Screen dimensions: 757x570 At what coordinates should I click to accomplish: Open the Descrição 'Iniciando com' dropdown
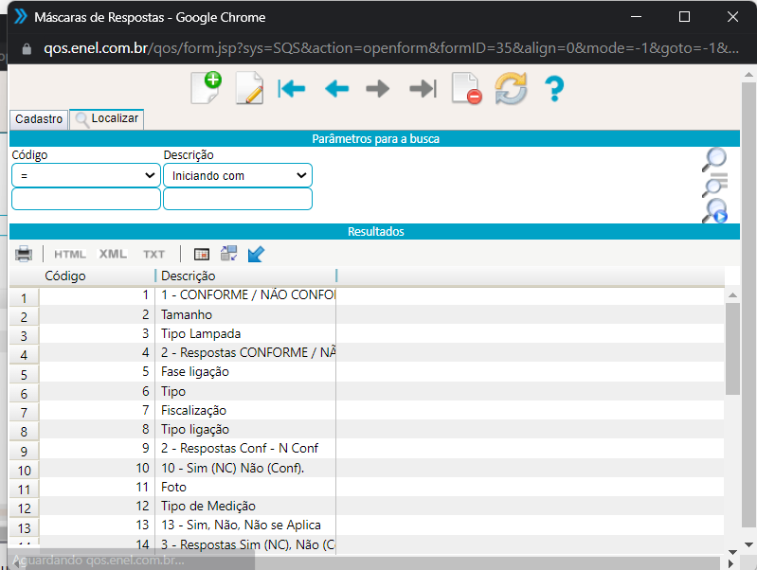(x=237, y=175)
